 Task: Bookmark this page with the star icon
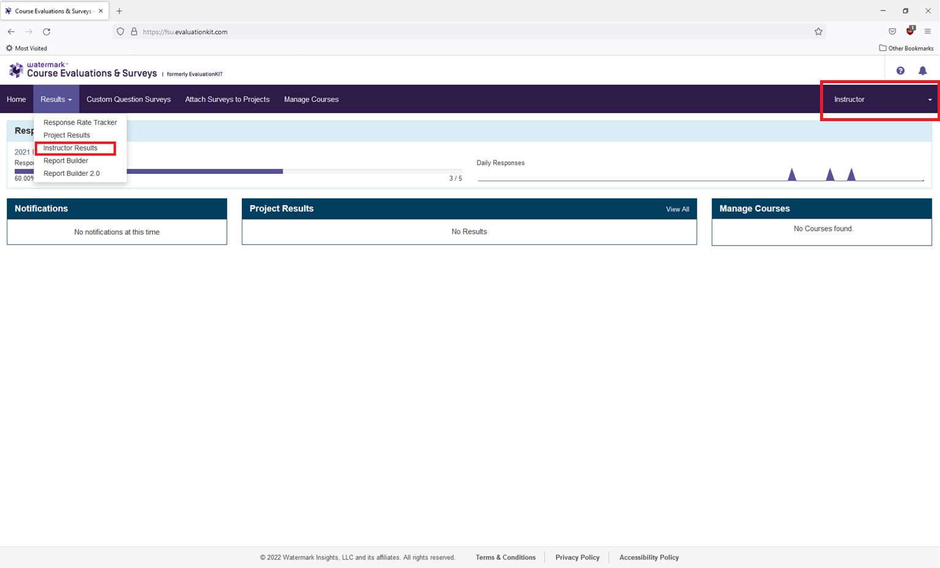(818, 32)
